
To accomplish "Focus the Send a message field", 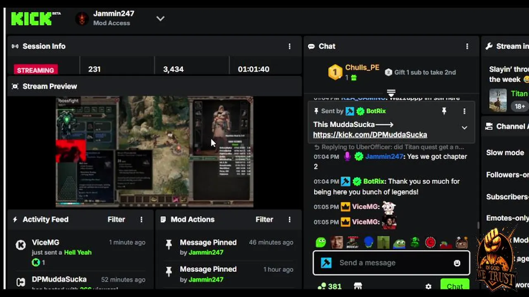I will click(x=391, y=263).
